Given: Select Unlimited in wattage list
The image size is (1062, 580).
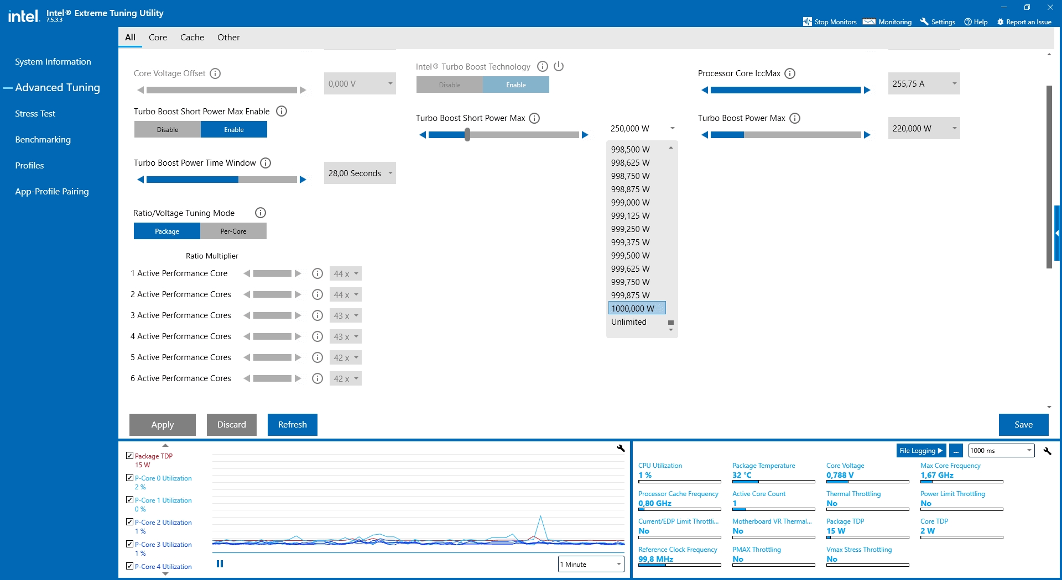Looking at the screenshot, I should click(629, 322).
